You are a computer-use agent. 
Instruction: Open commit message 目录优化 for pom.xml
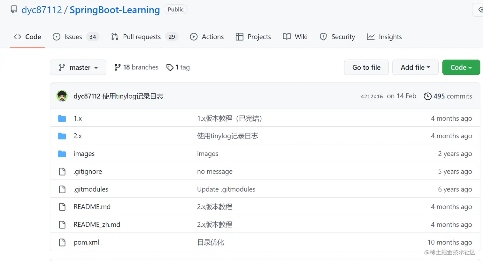211,242
